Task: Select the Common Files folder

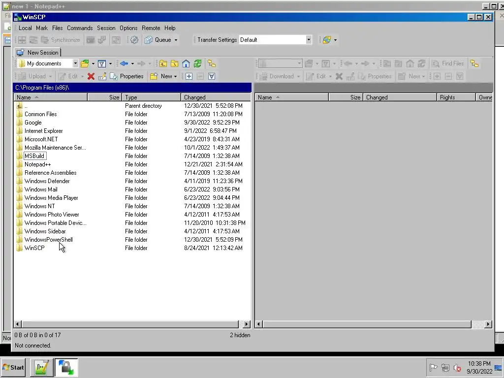Action: (x=132, y=114)
